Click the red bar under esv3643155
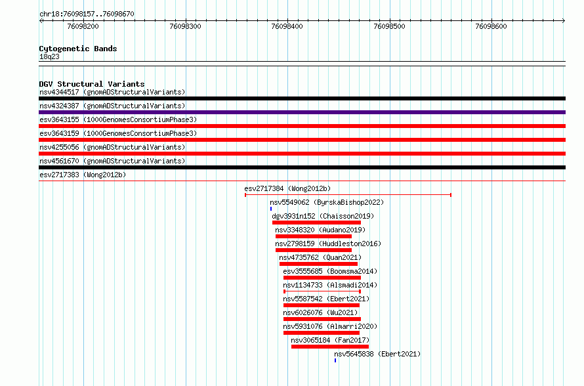 click(302, 126)
